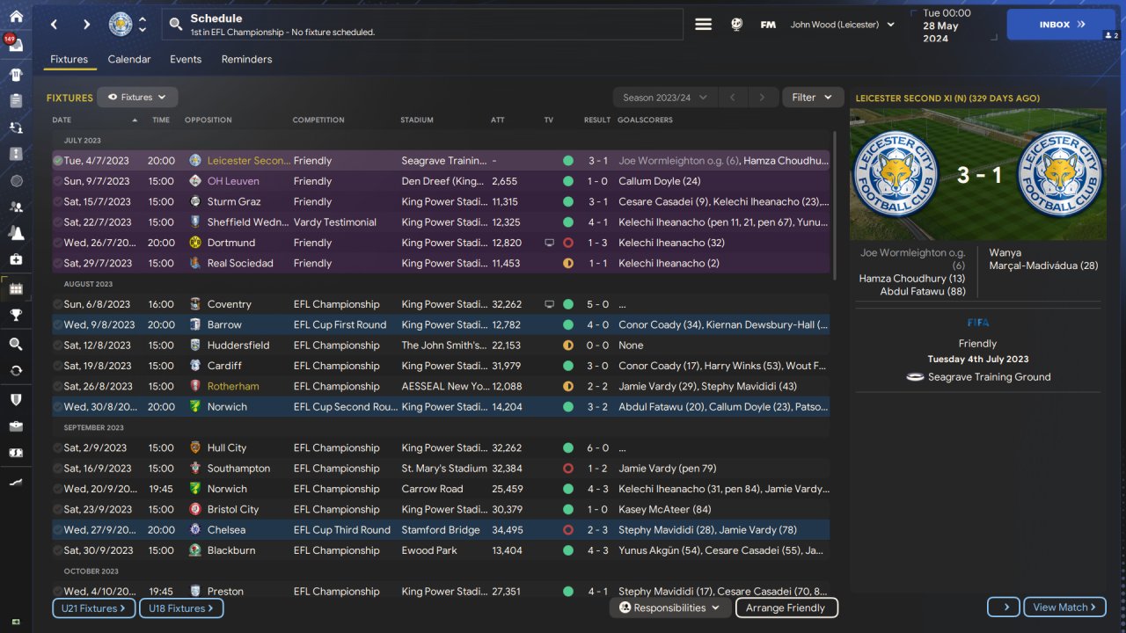The width and height of the screenshot is (1126, 633).
Task: Click the green win indicator on Cardiff row
Action: point(567,366)
